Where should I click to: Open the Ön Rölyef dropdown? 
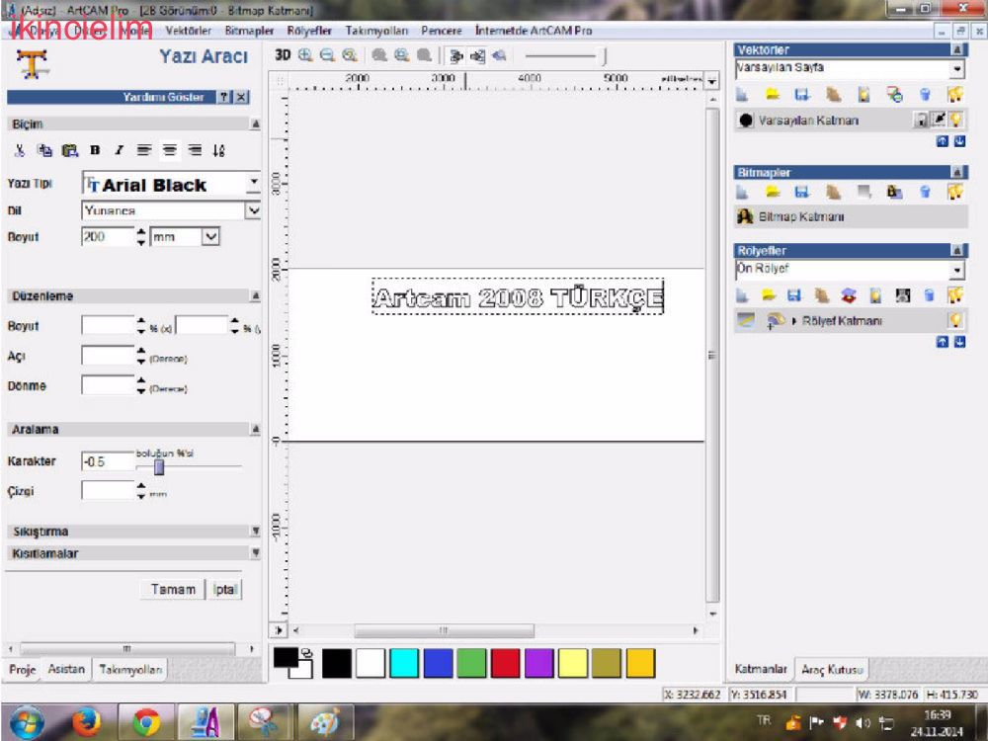[957, 271]
